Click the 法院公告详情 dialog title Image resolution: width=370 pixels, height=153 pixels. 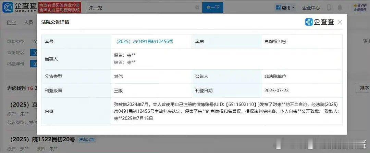[x=55, y=22]
